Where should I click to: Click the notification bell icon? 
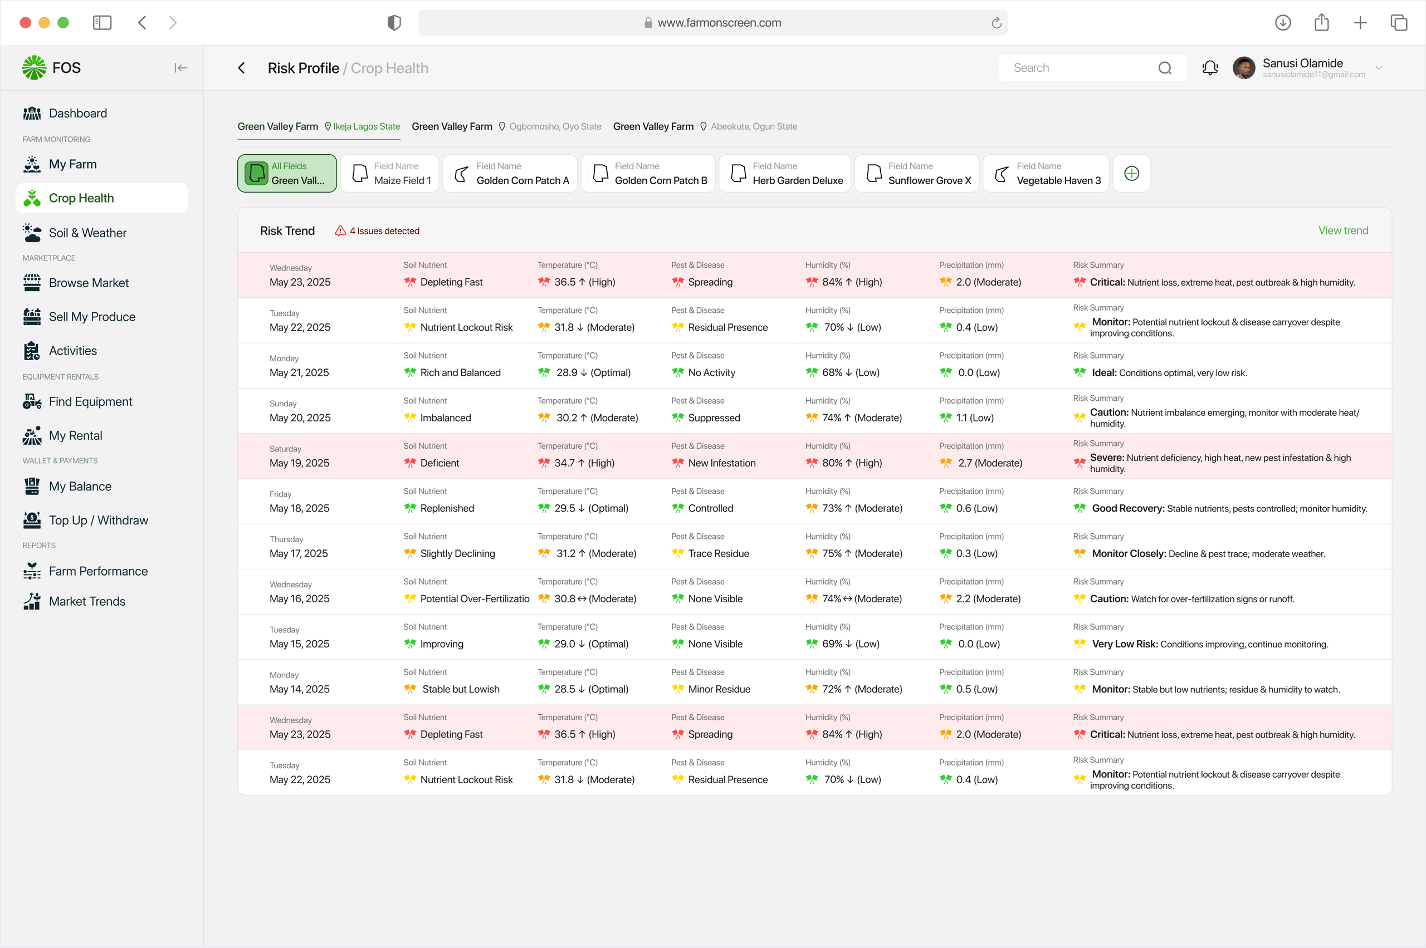[x=1209, y=68]
